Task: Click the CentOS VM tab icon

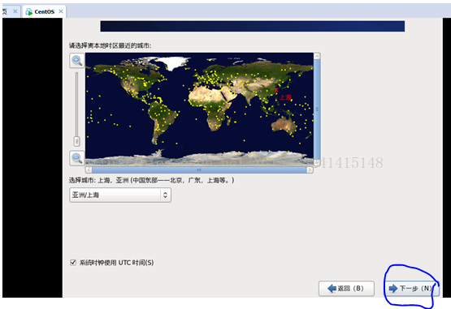Action: [28, 11]
